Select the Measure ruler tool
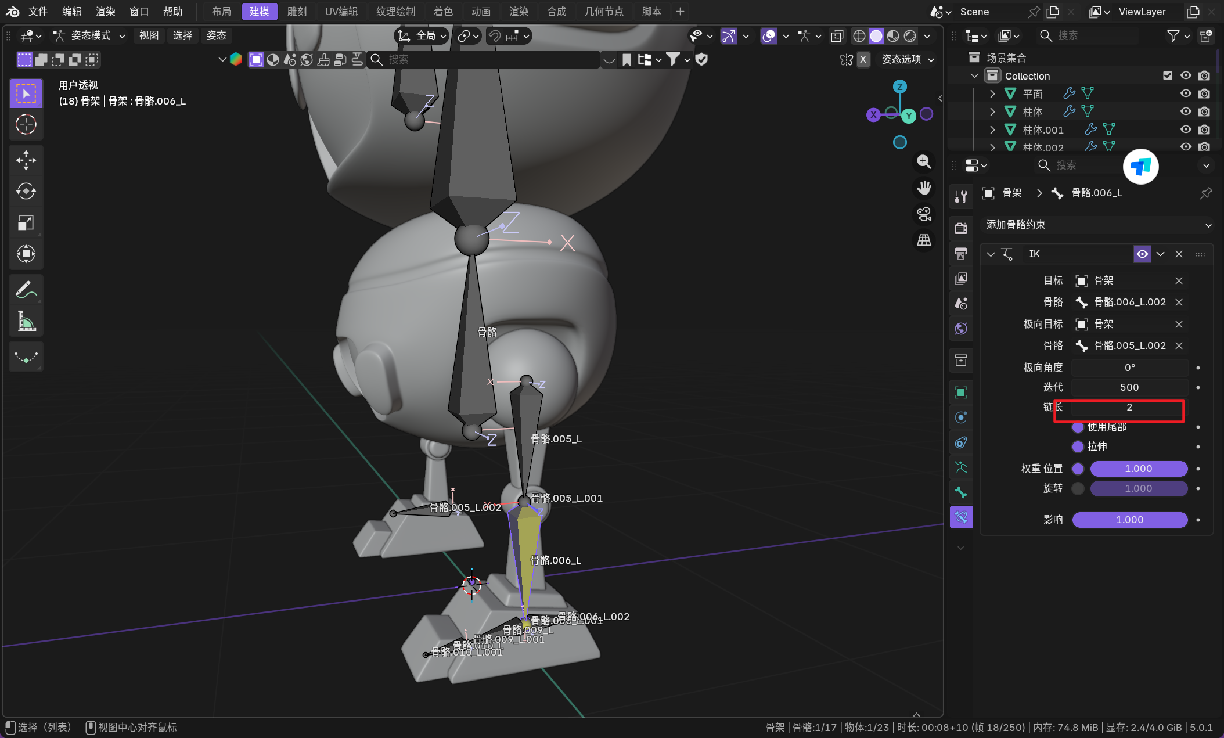1224x738 pixels. pyautogui.click(x=26, y=321)
